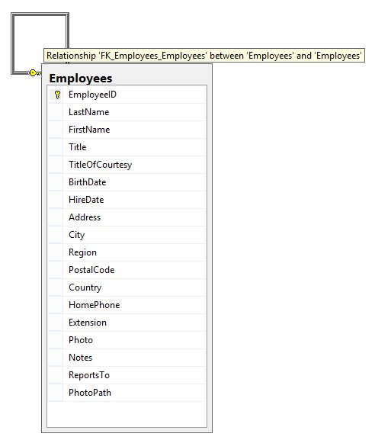This screenshot has height=440, width=375.
Task: Choose the Country column row
Action: (127, 287)
